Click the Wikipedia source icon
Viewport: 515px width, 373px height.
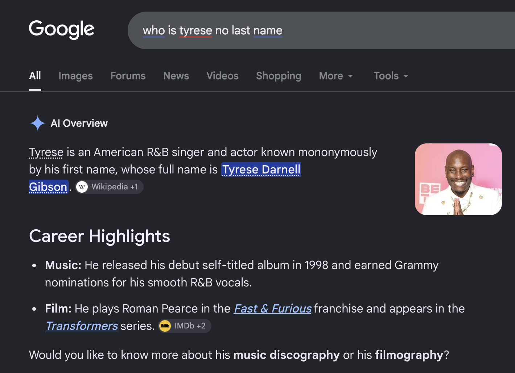[x=82, y=187]
